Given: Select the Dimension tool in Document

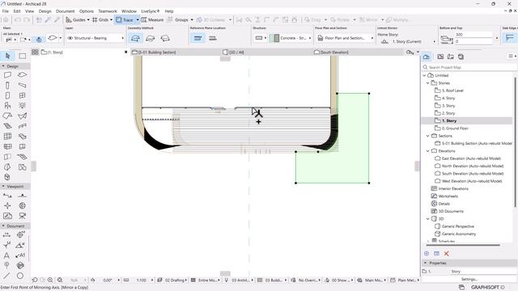Looking at the screenshot, I should click(6, 235).
